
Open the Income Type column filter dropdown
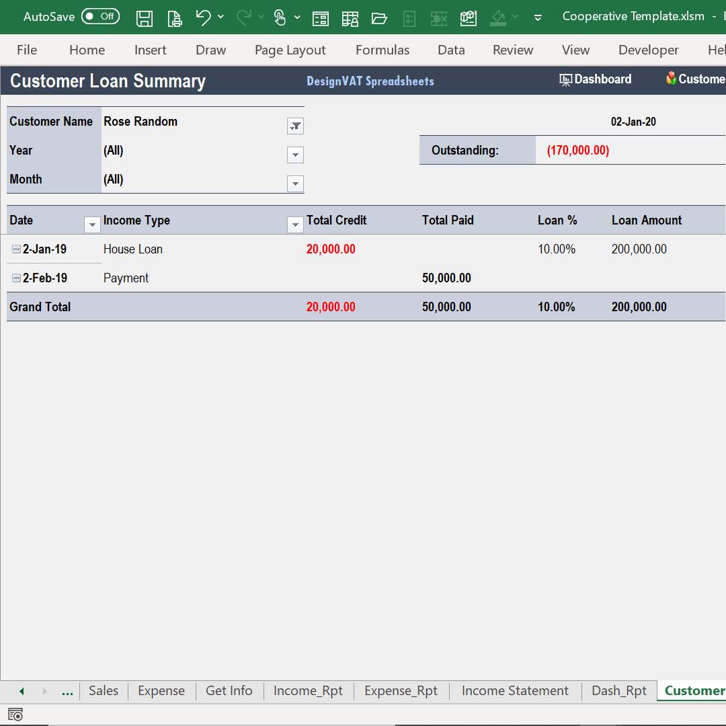point(295,224)
